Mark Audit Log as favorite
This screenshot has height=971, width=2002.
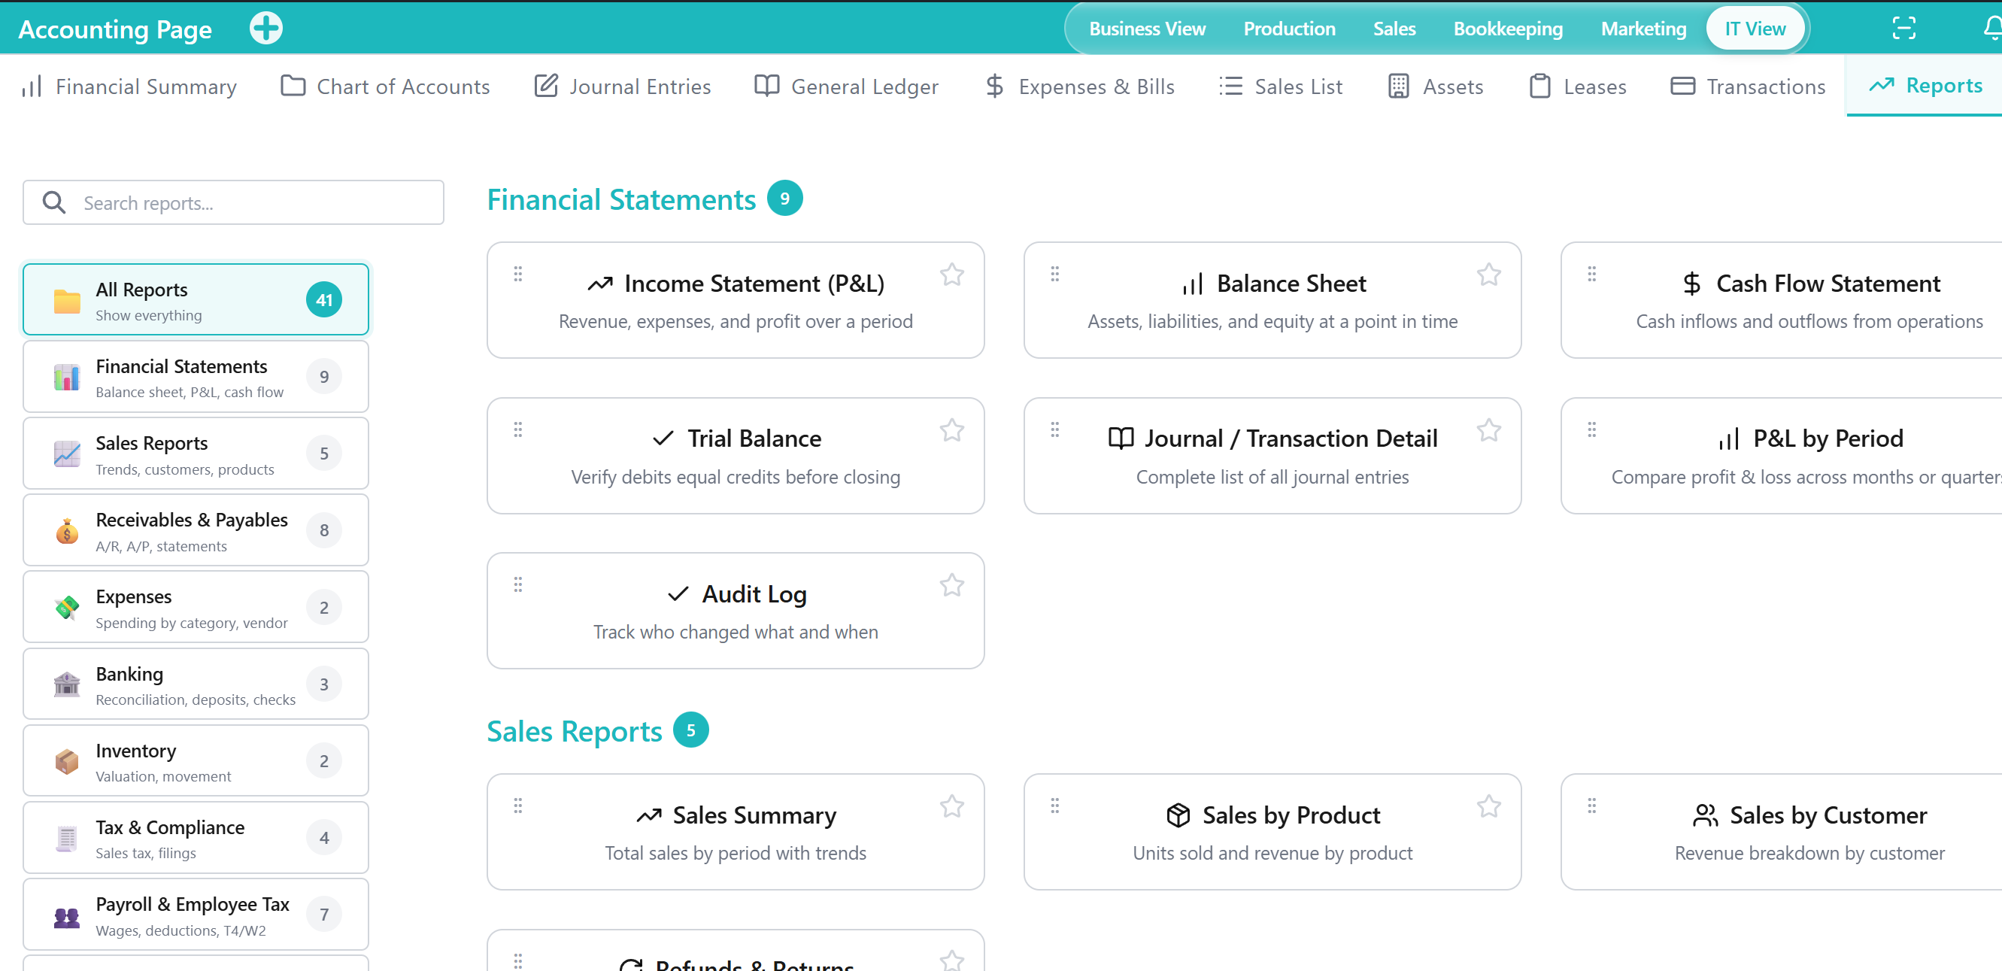click(x=951, y=584)
